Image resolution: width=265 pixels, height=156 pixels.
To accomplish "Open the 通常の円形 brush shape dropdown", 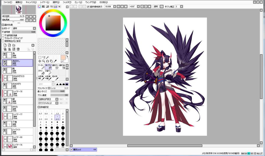I will tap(57, 99).
